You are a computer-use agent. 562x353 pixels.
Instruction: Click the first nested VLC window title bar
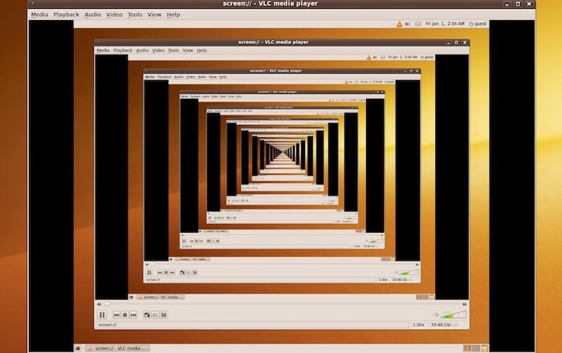tap(282, 43)
